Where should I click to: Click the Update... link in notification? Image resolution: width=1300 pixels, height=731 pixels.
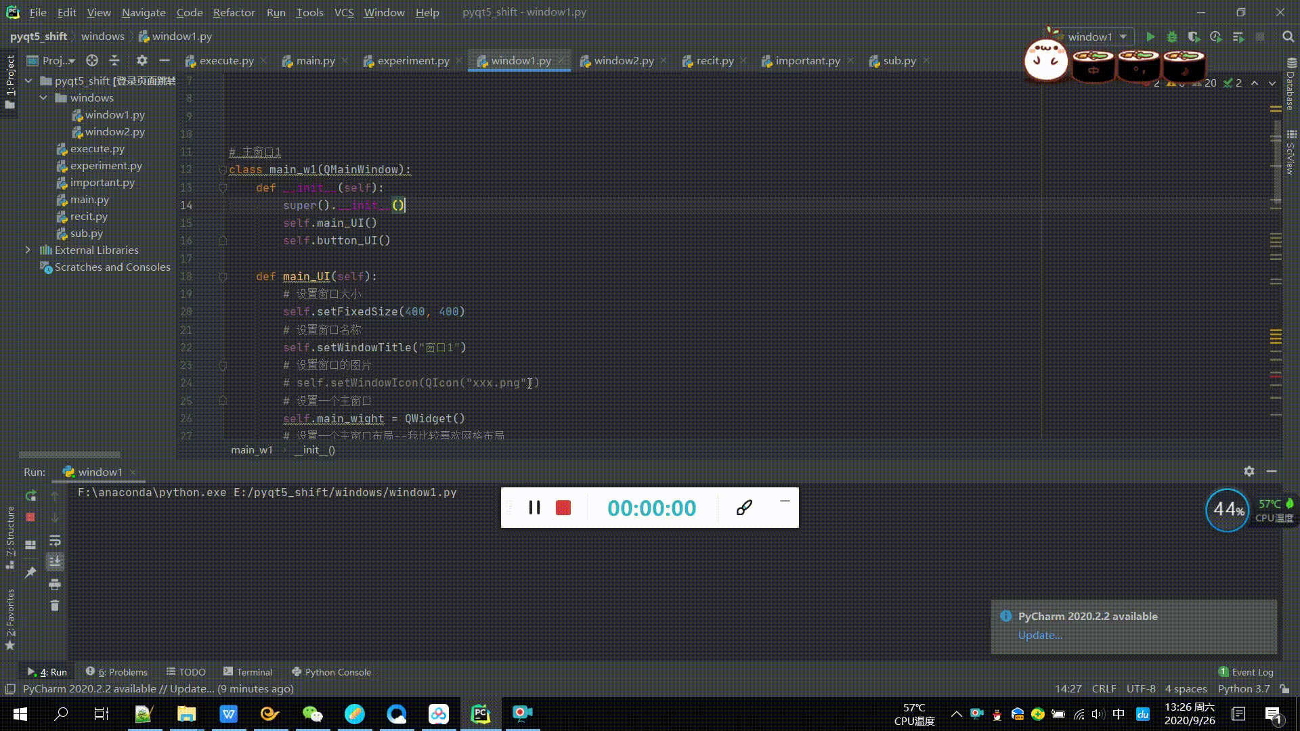coord(1040,635)
